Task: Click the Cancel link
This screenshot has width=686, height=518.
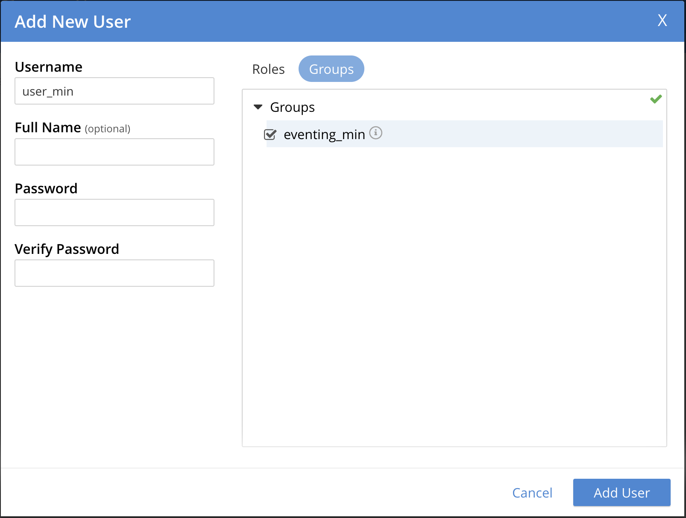Action: 532,493
